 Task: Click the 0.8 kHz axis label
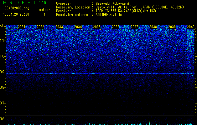[x=3, y=87]
